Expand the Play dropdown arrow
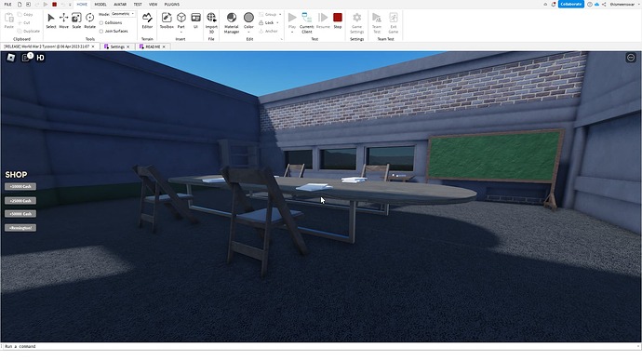The image size is (642, 361). point(292,32)
